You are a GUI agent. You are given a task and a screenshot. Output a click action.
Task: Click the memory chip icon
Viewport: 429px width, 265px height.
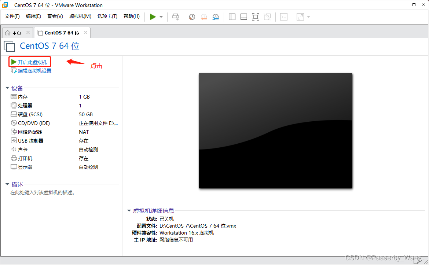coord(14,96)
